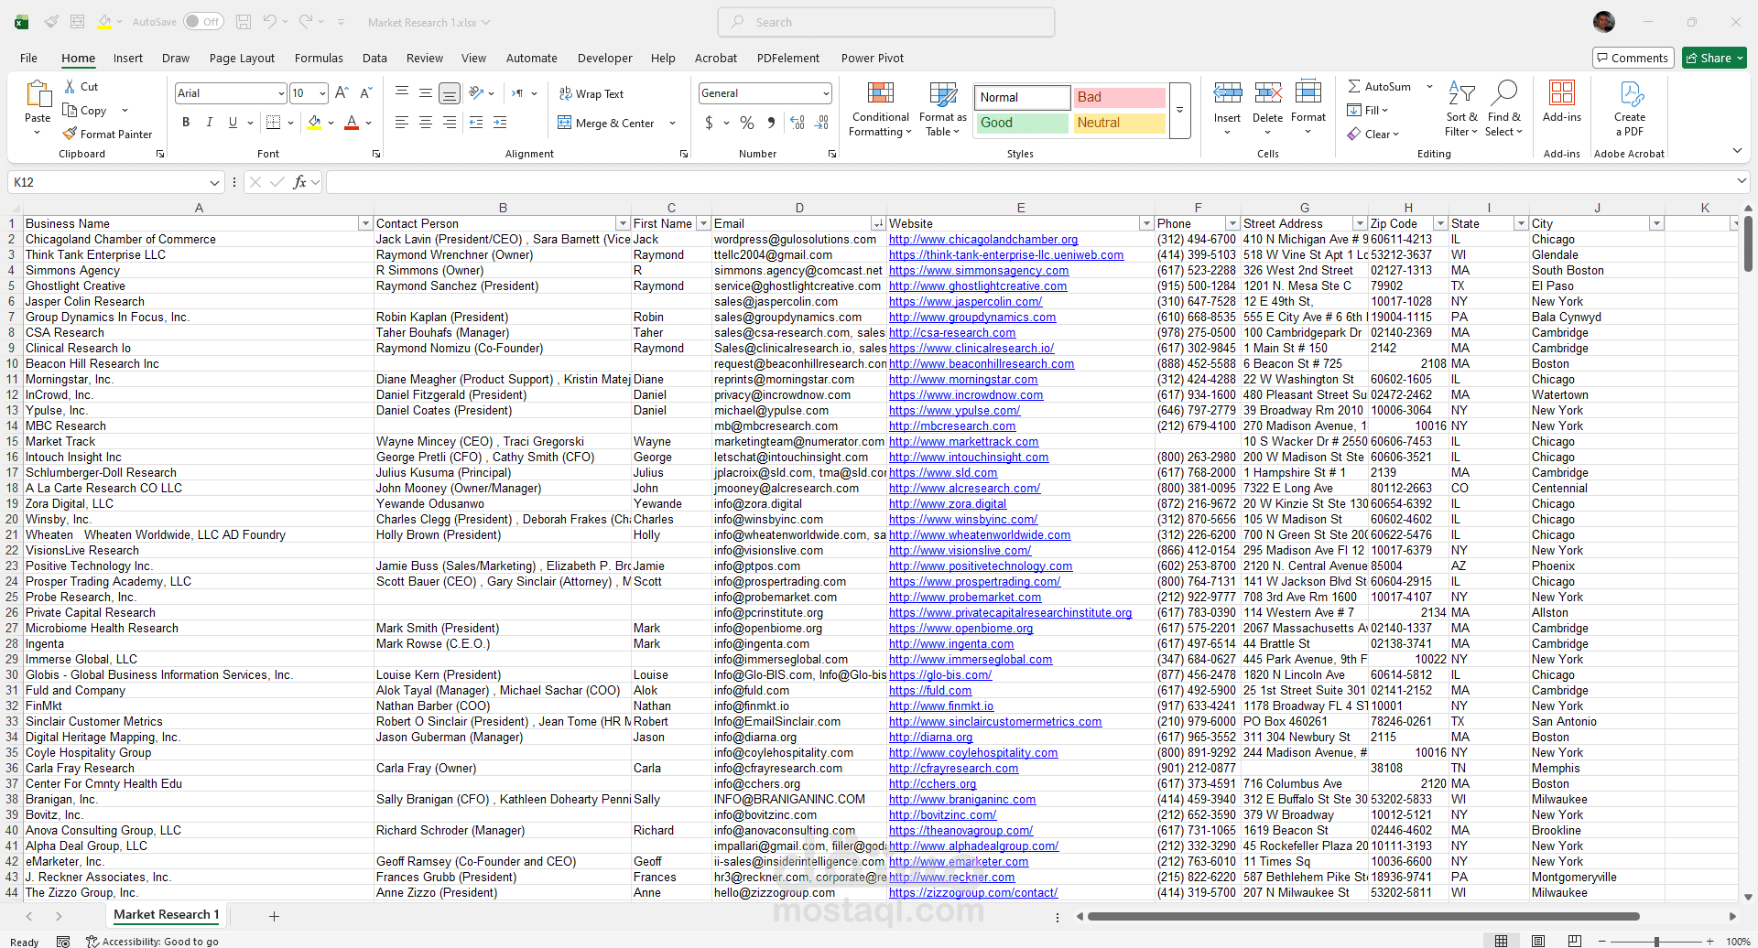The height and width of the screenshot is (948, 1758).
Task: Click the AutoSum button
Action: 1380,86
